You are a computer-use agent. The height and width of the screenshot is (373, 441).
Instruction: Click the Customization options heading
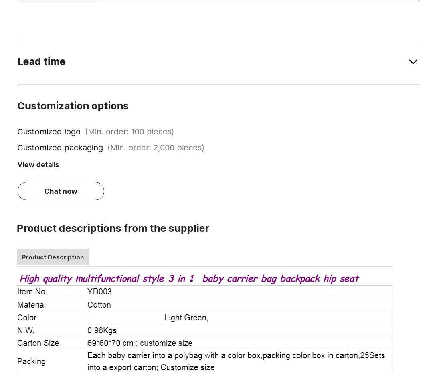pos(73,106)
